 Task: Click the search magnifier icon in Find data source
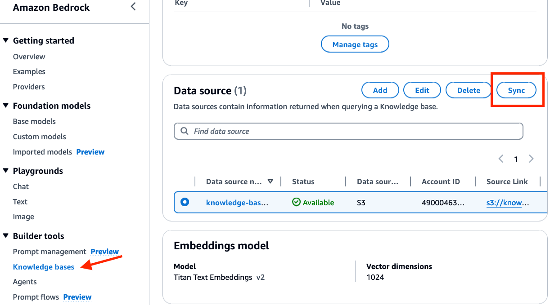184,131
